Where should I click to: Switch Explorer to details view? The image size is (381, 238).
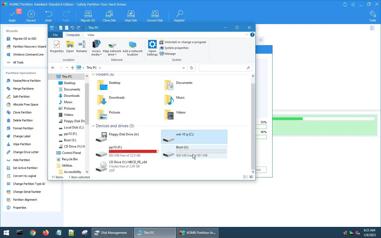(245, 177)
